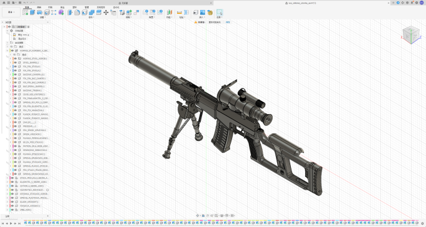Select the Press Pull tool
Screen dimensions: 426x227
70,12
